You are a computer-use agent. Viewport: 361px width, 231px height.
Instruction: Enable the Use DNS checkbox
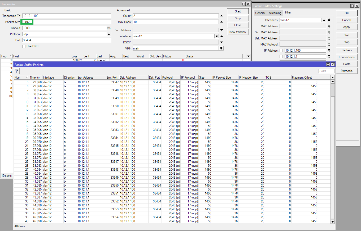[24, 46]
